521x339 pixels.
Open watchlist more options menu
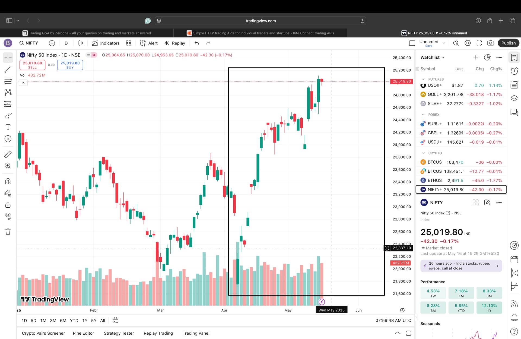(499, 57)
